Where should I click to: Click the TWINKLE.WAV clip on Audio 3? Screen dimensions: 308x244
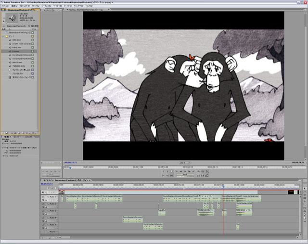(x=206, y=212)
